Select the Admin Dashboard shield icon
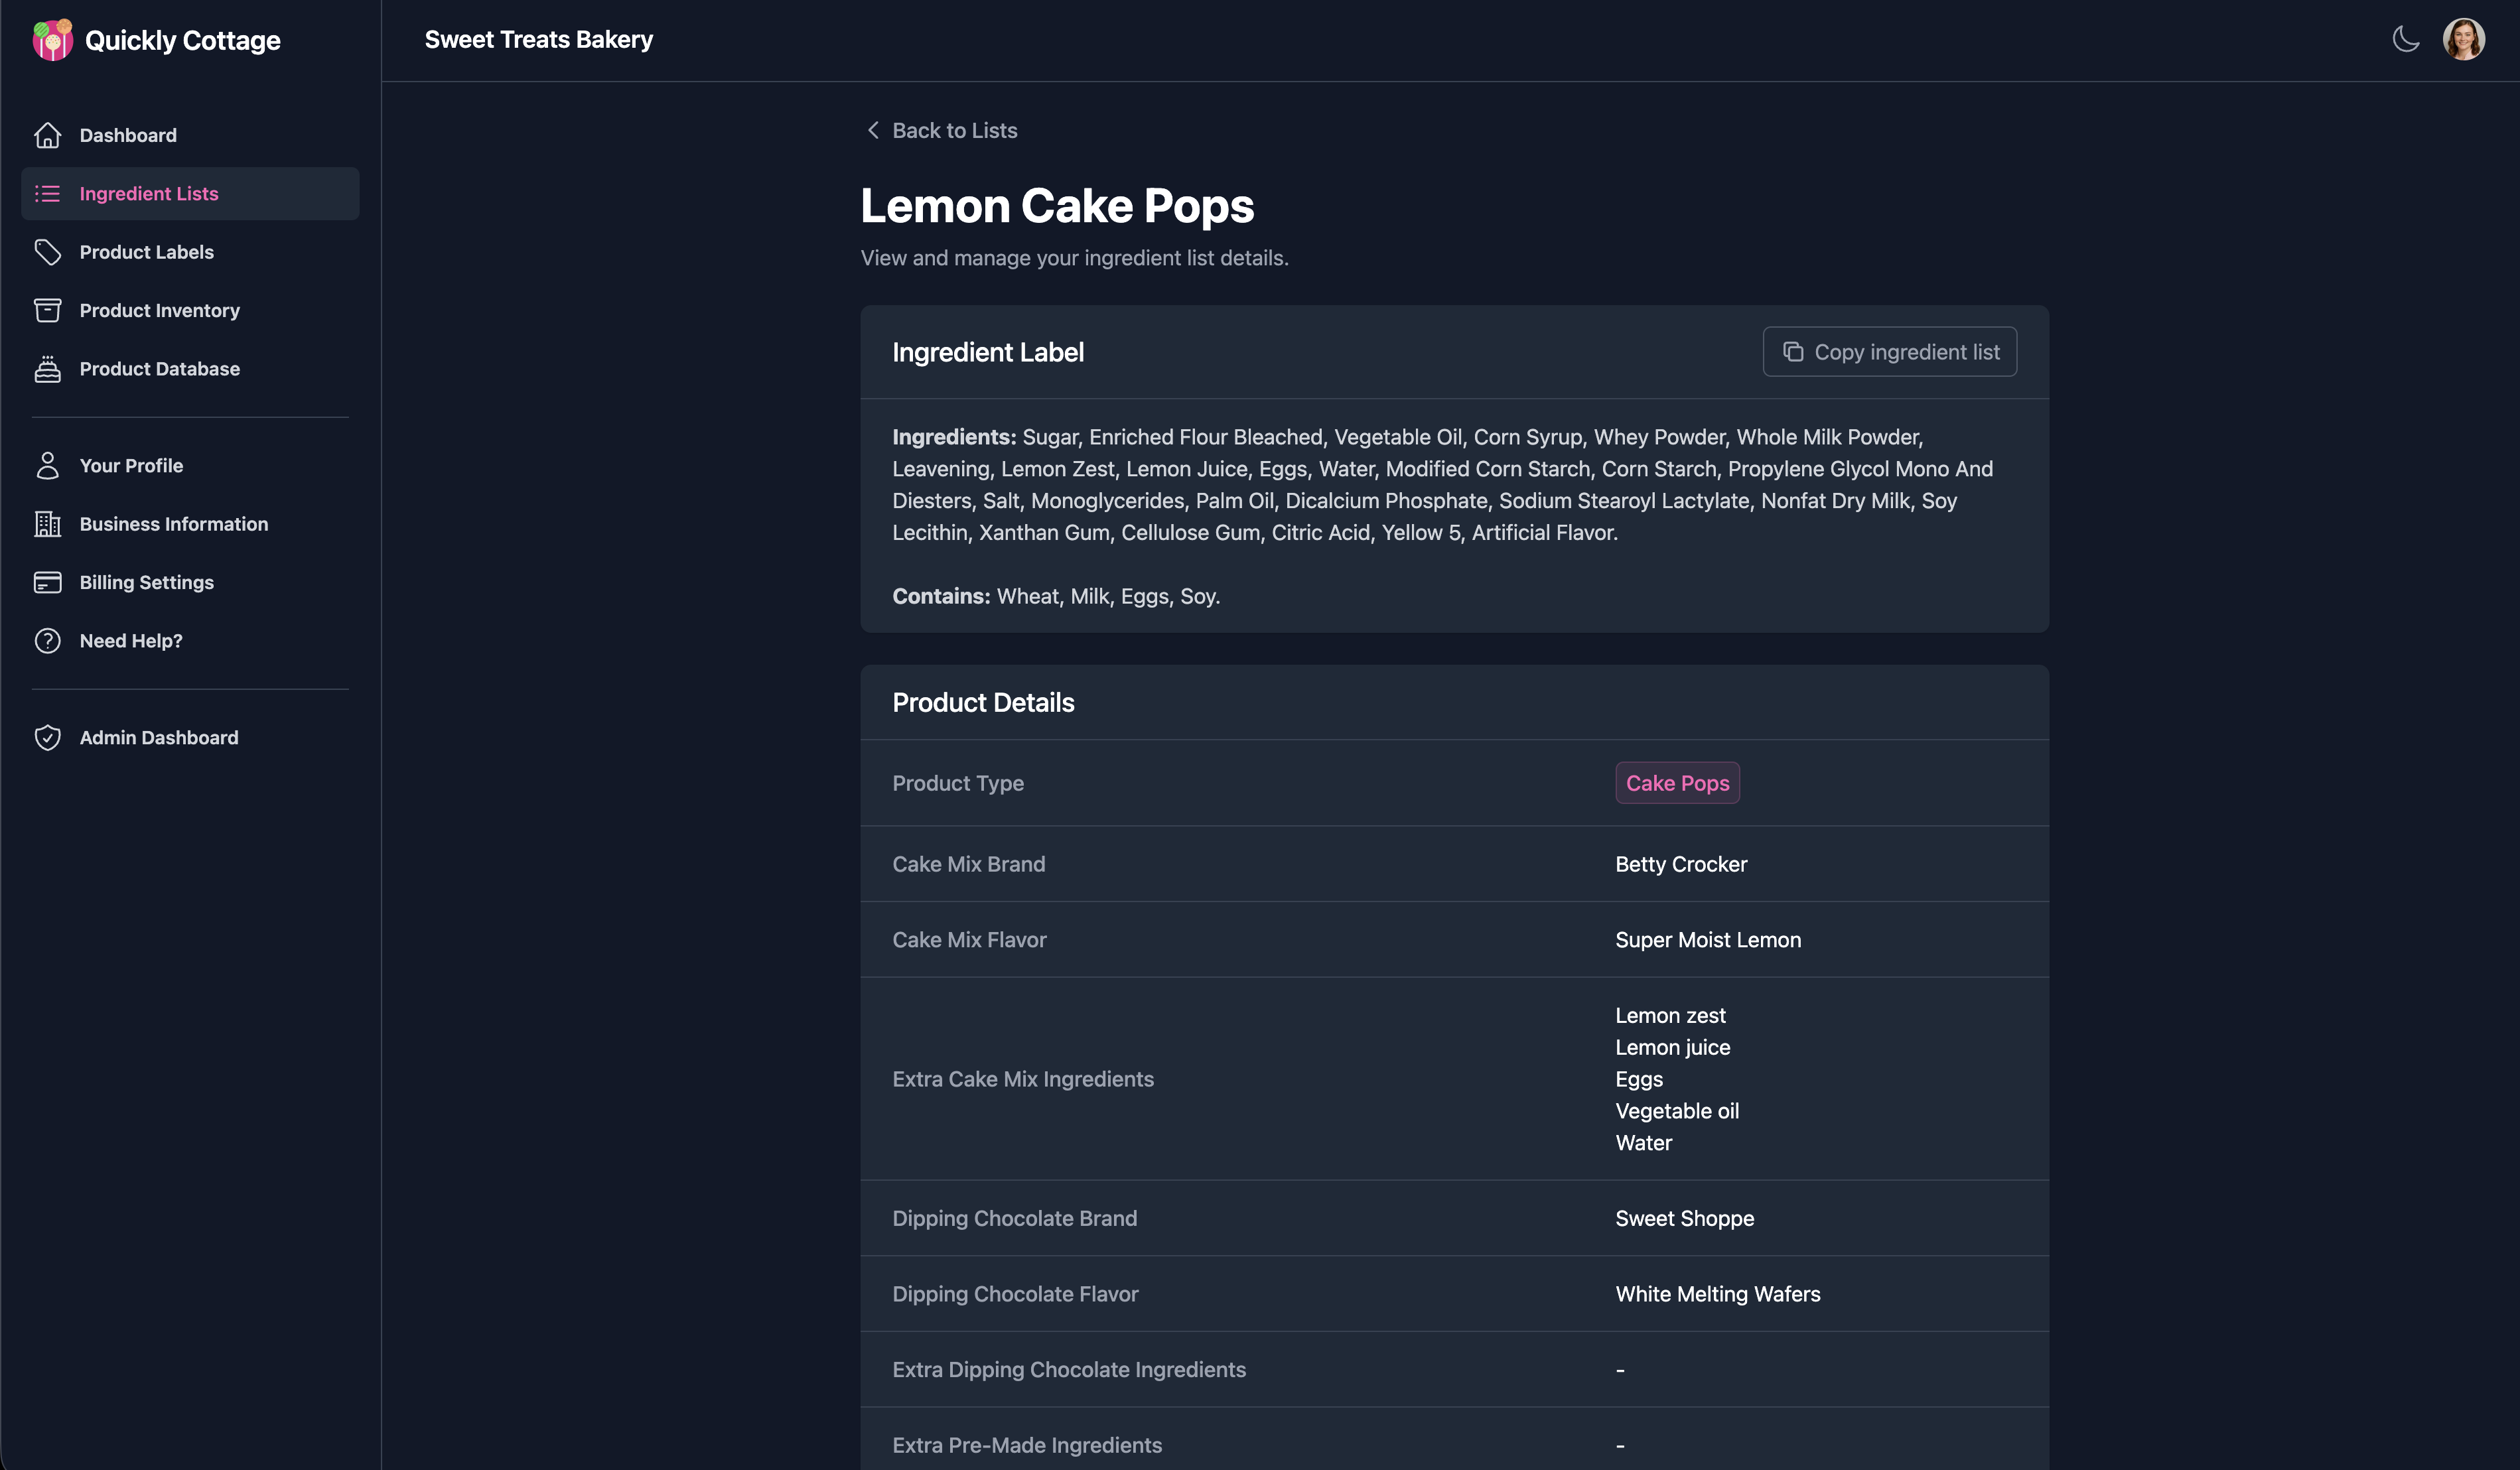 [x=49, y=737]
